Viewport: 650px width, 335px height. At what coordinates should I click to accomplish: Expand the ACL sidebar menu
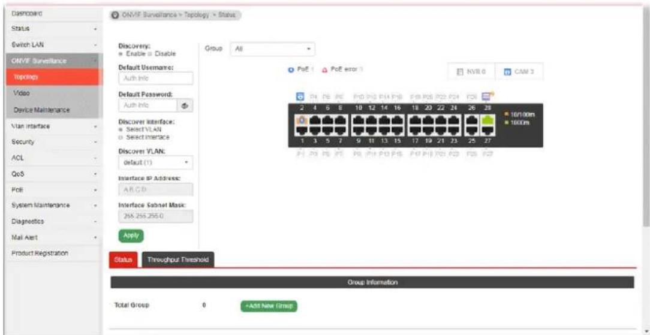coord(52,158)
